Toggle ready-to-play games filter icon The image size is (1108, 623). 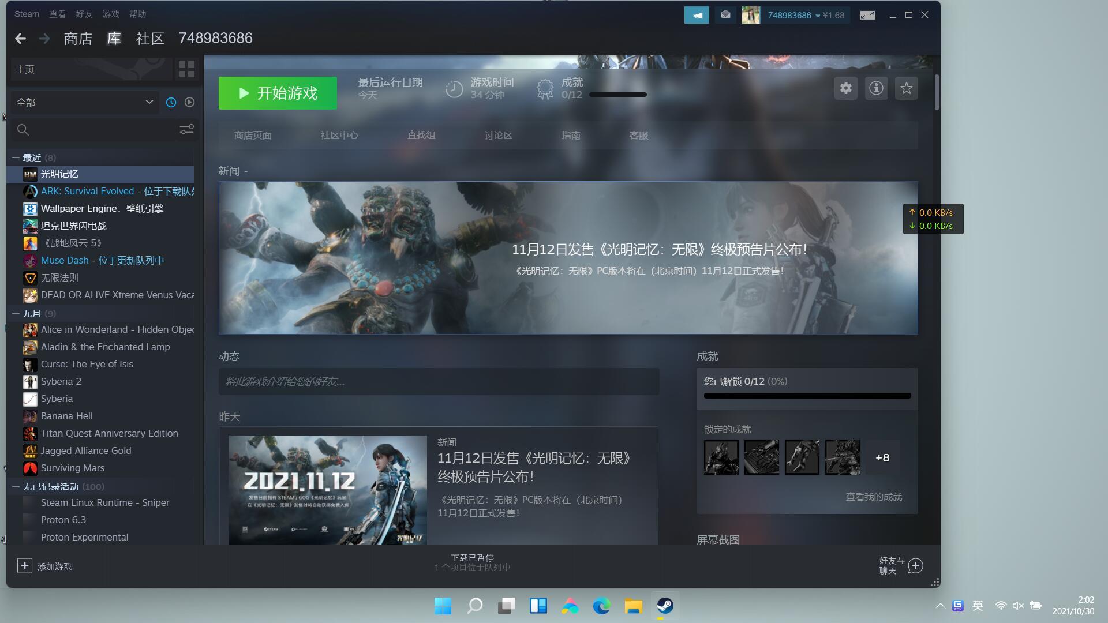[x=189, y=102]
